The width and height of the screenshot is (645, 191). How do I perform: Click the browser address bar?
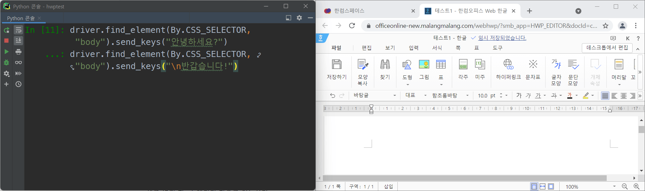(486, 25)
